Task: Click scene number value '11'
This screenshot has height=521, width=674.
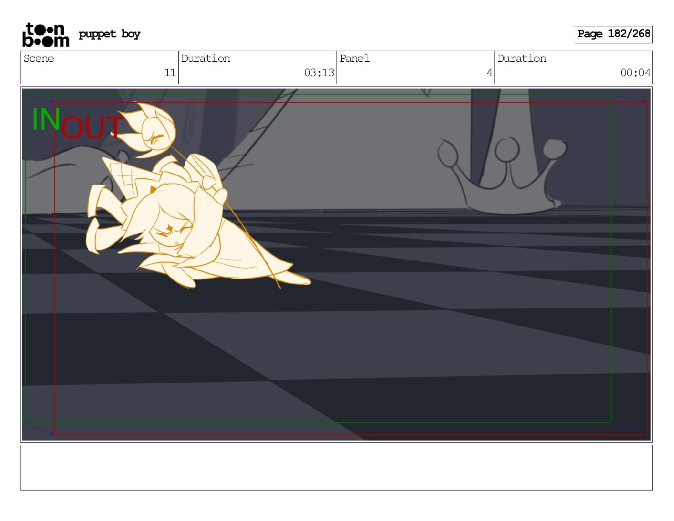Action: point(170,73)
